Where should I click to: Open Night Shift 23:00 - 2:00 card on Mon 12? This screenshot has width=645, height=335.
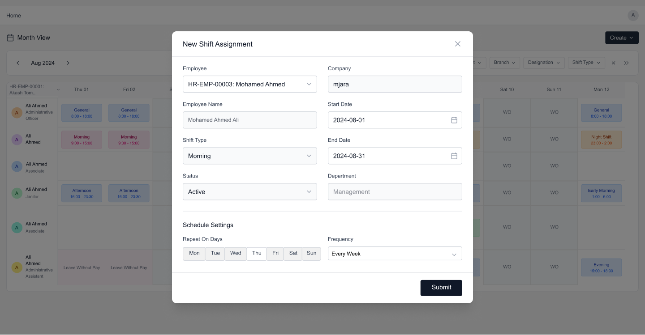(601, 140)
